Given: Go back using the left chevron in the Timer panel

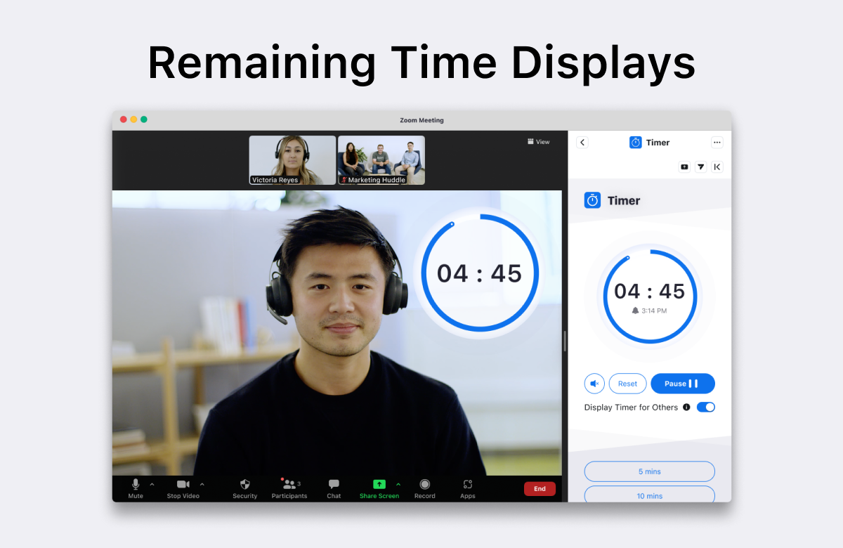Looking at the screenshot, I should tap(582, 142).
